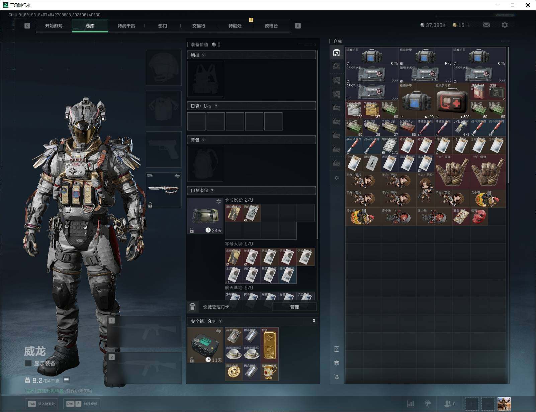Click the equipment panel scrollbar
Screen dimensions: 536x412
317,144
